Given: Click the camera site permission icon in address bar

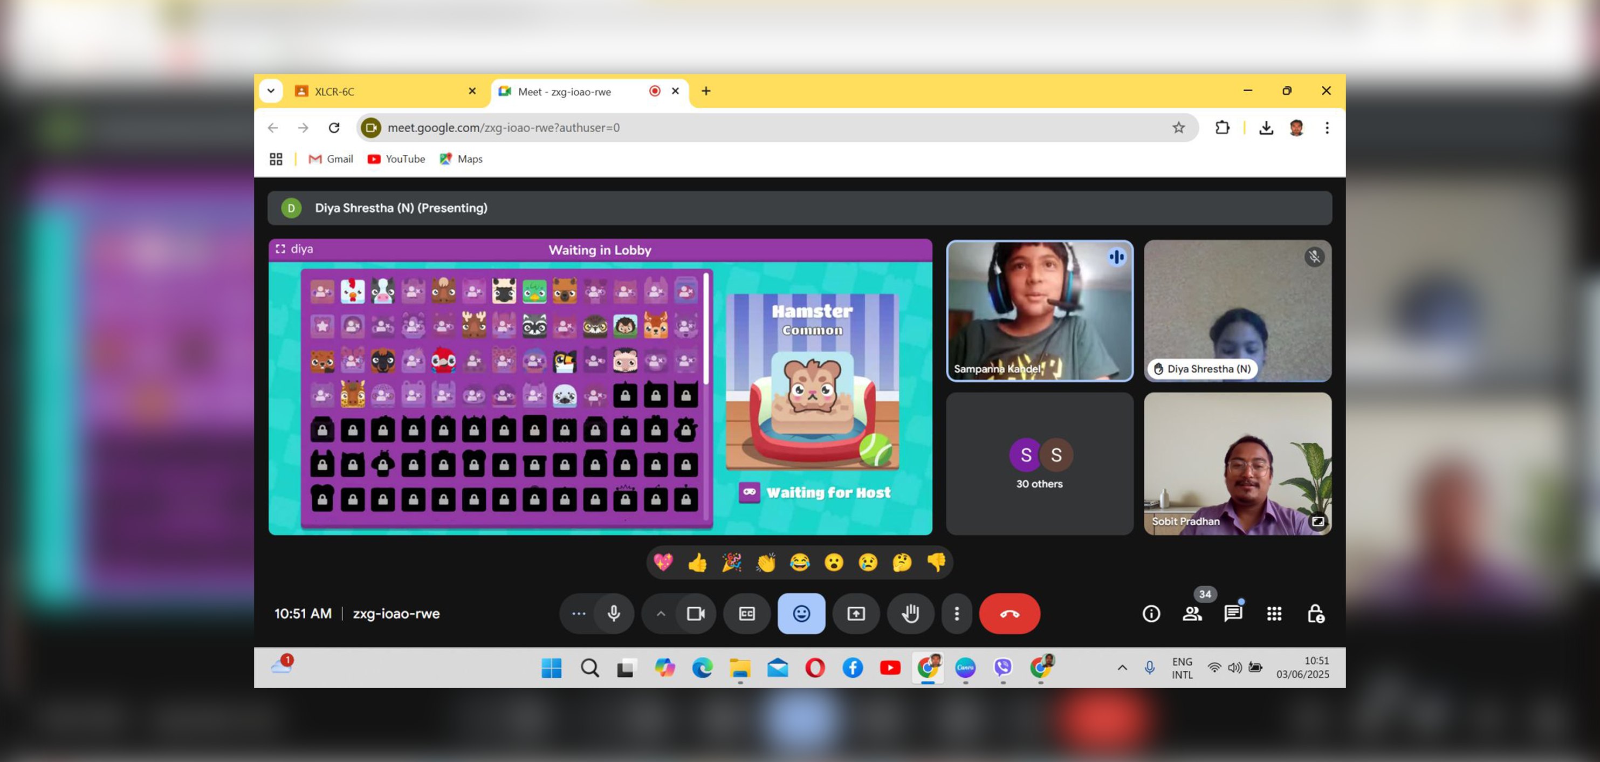Looking at the screenshot, I should (371, 127).
